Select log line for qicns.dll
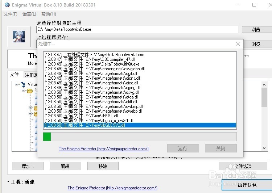 click(140, 78)
